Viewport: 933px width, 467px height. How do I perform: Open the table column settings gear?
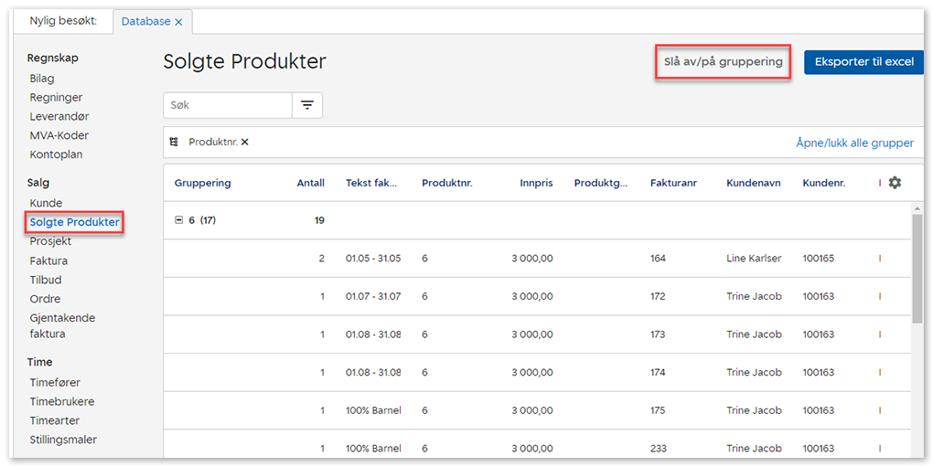coord(895,183)
